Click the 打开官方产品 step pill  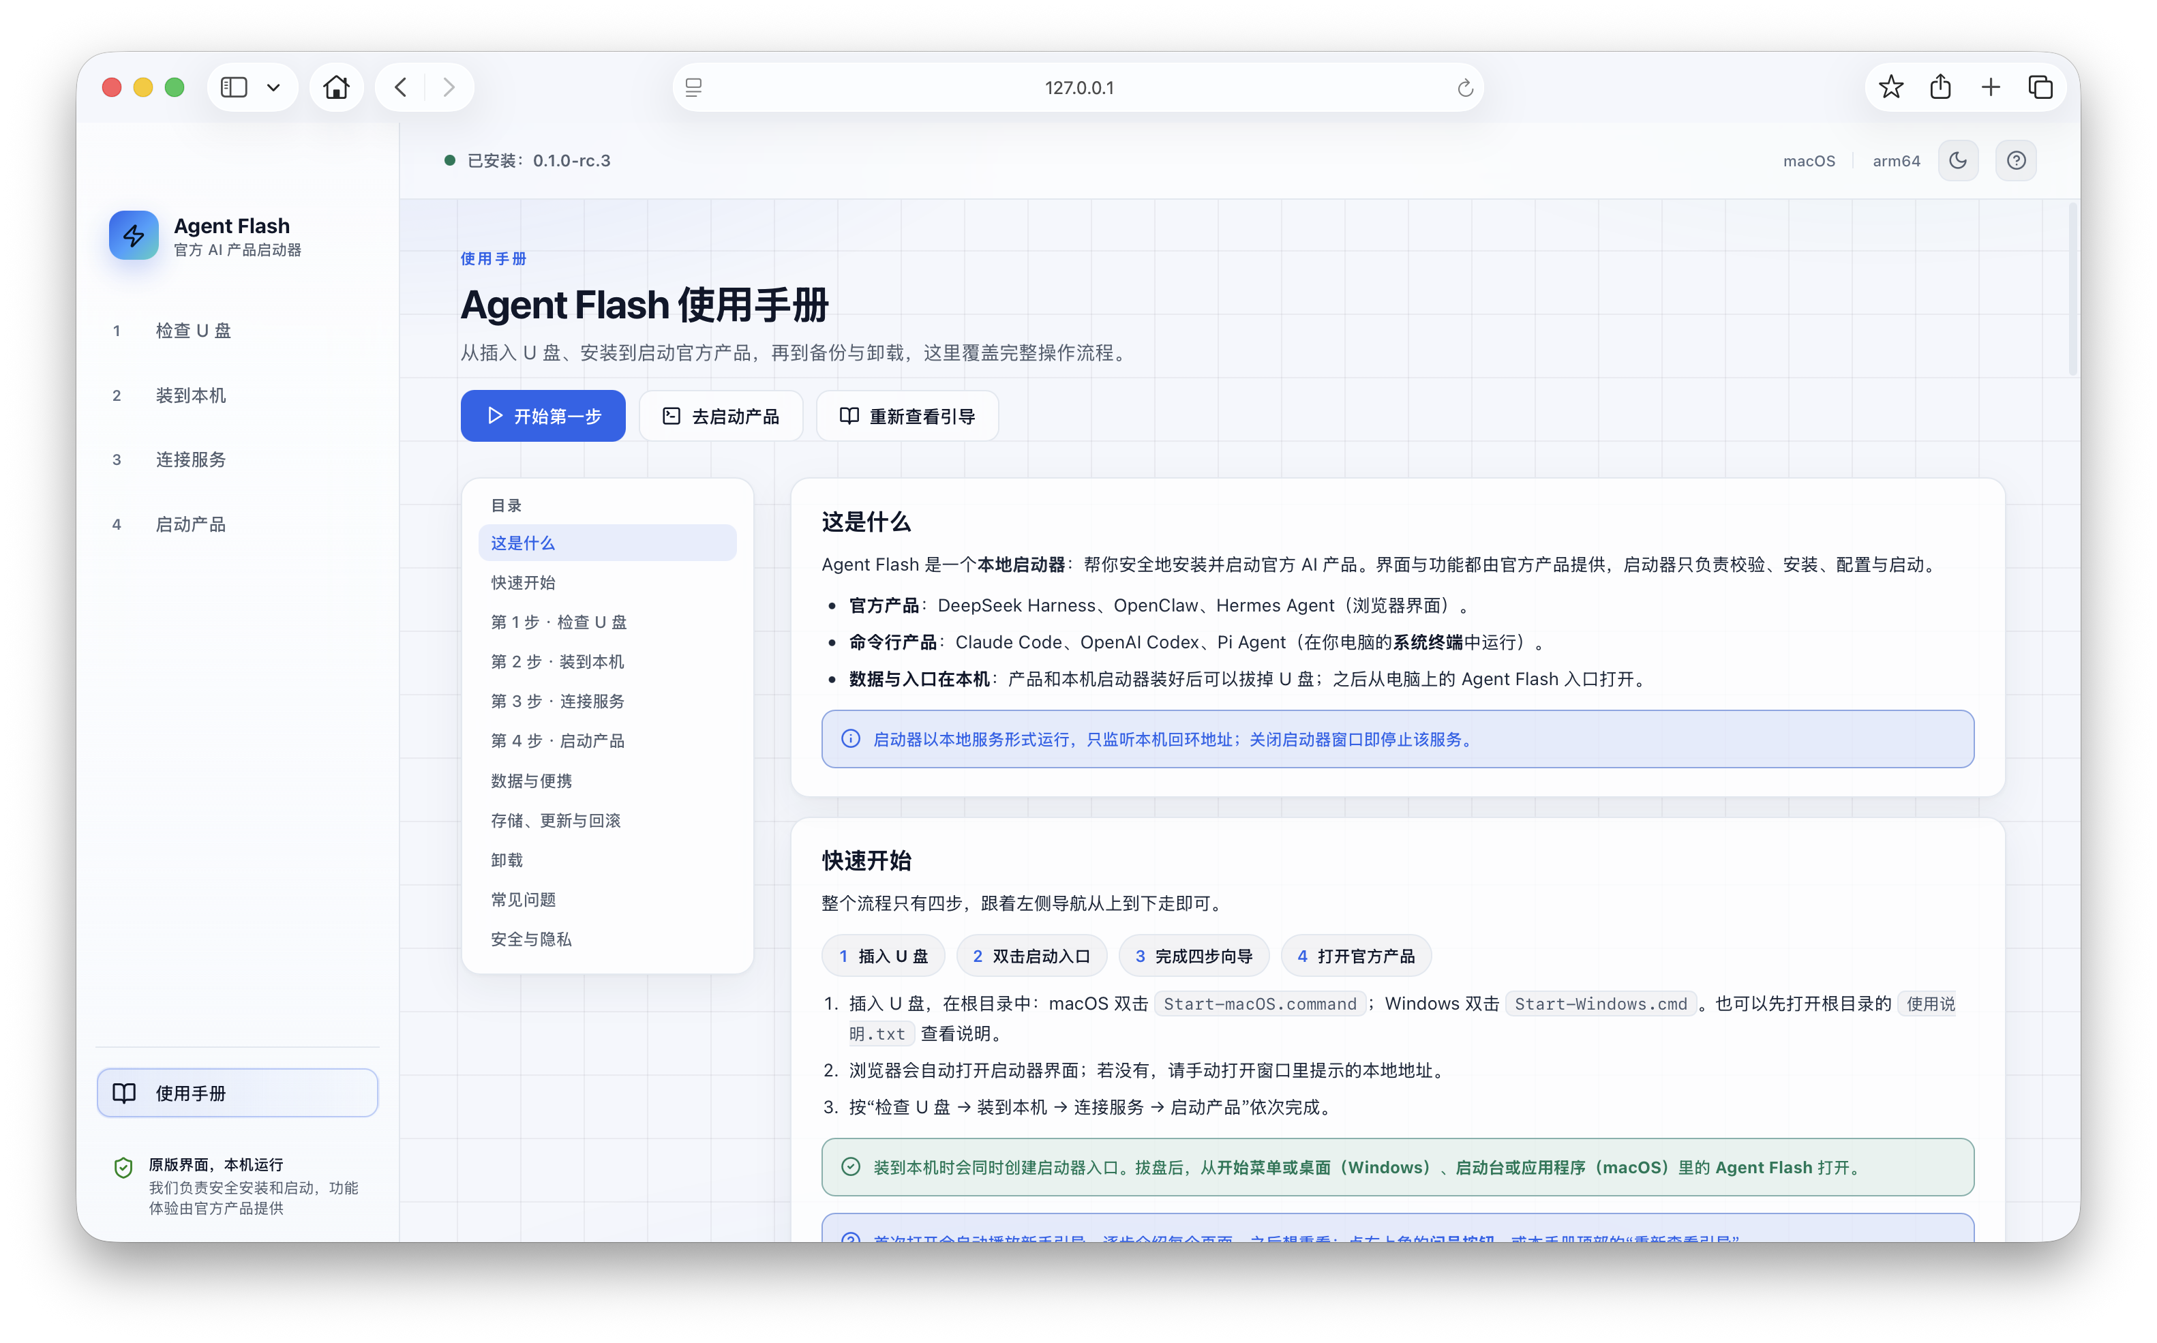(1356, 956)
